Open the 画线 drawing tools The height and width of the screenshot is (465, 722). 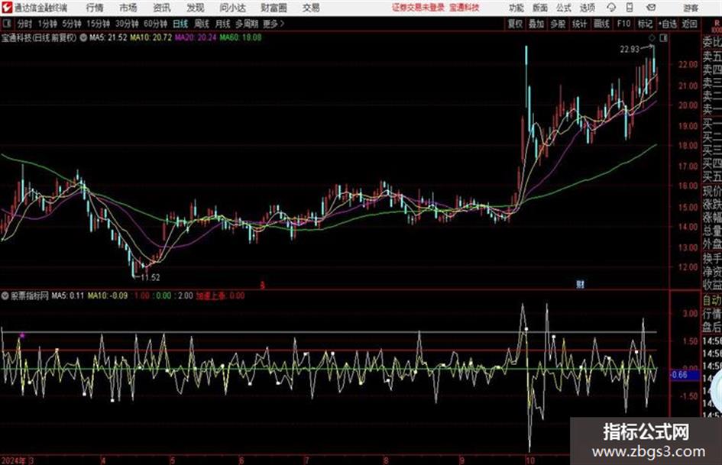click(x=602, y=24)
